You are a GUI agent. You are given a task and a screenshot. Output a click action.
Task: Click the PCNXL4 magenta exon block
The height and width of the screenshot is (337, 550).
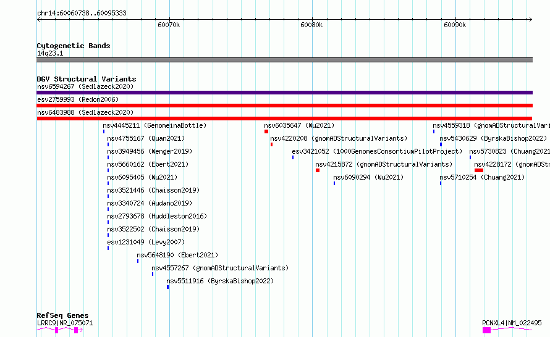tap(486, 330)
